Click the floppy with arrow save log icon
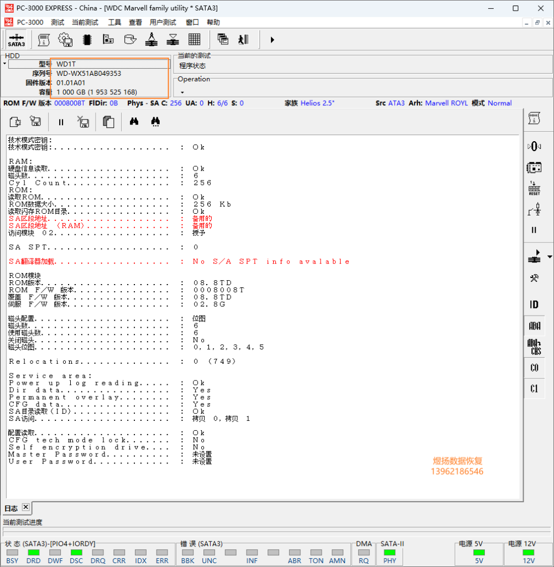The image size is (554, 567). point(35,121)
